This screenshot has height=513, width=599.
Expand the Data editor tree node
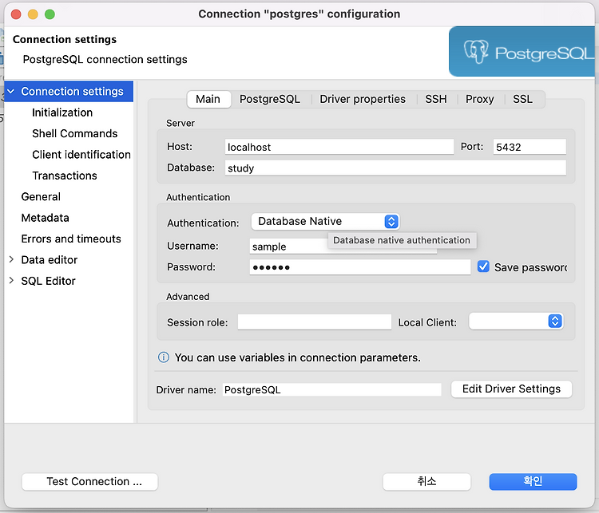pyautogui.click(x=11, y=259)
